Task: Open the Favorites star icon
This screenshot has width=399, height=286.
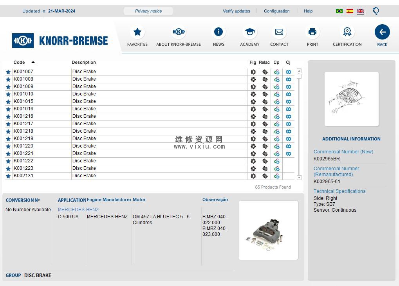Action: (x=137, y=32)
